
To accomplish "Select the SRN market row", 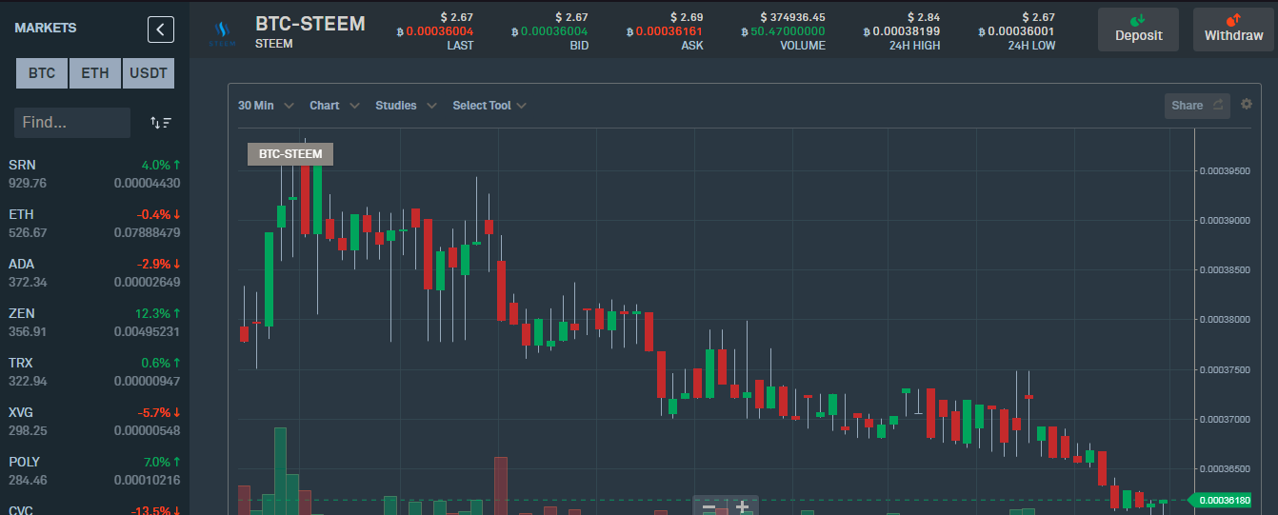I will pos(94,174).
